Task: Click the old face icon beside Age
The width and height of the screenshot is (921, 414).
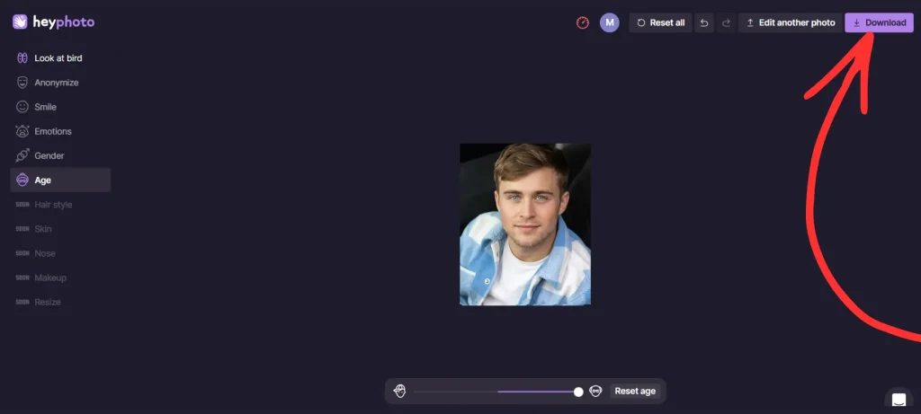Action: tap(22, 180)
